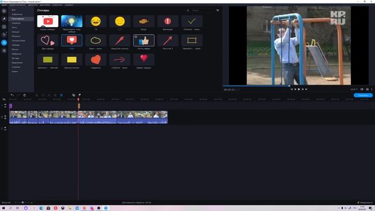Select the yellow oval sticker
Viewport: 375px width, 211px height.
pos(96,40)
